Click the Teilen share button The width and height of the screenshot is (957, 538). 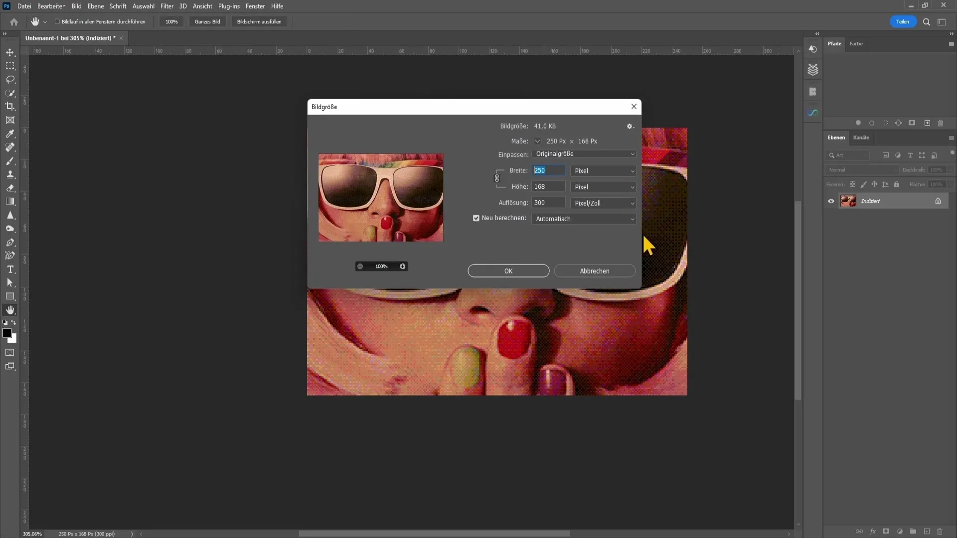[x=903, y=22]
